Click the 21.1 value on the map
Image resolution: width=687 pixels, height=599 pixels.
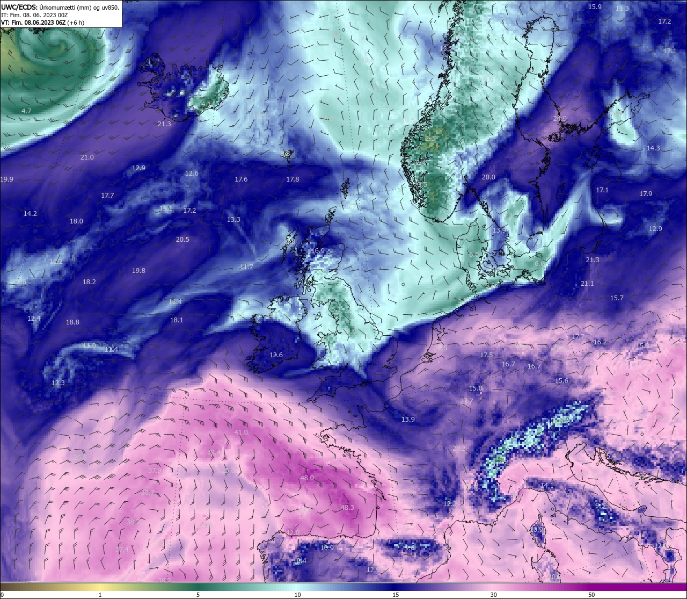(587, 284)
